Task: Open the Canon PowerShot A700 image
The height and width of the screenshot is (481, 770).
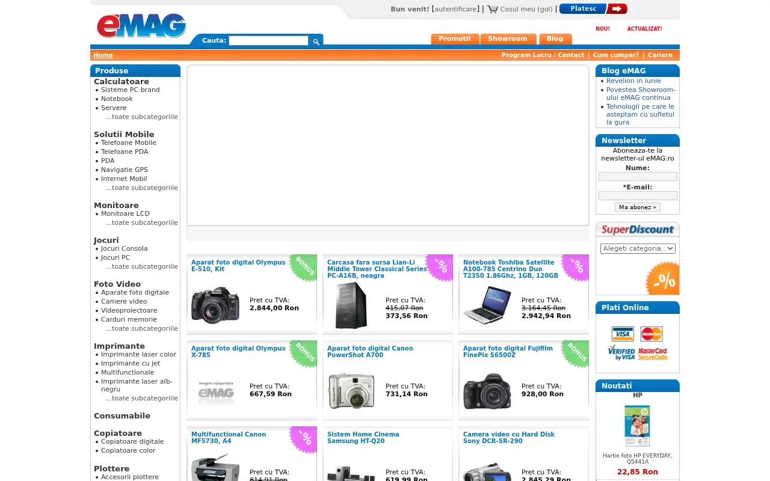Action: tap(351, 391)
